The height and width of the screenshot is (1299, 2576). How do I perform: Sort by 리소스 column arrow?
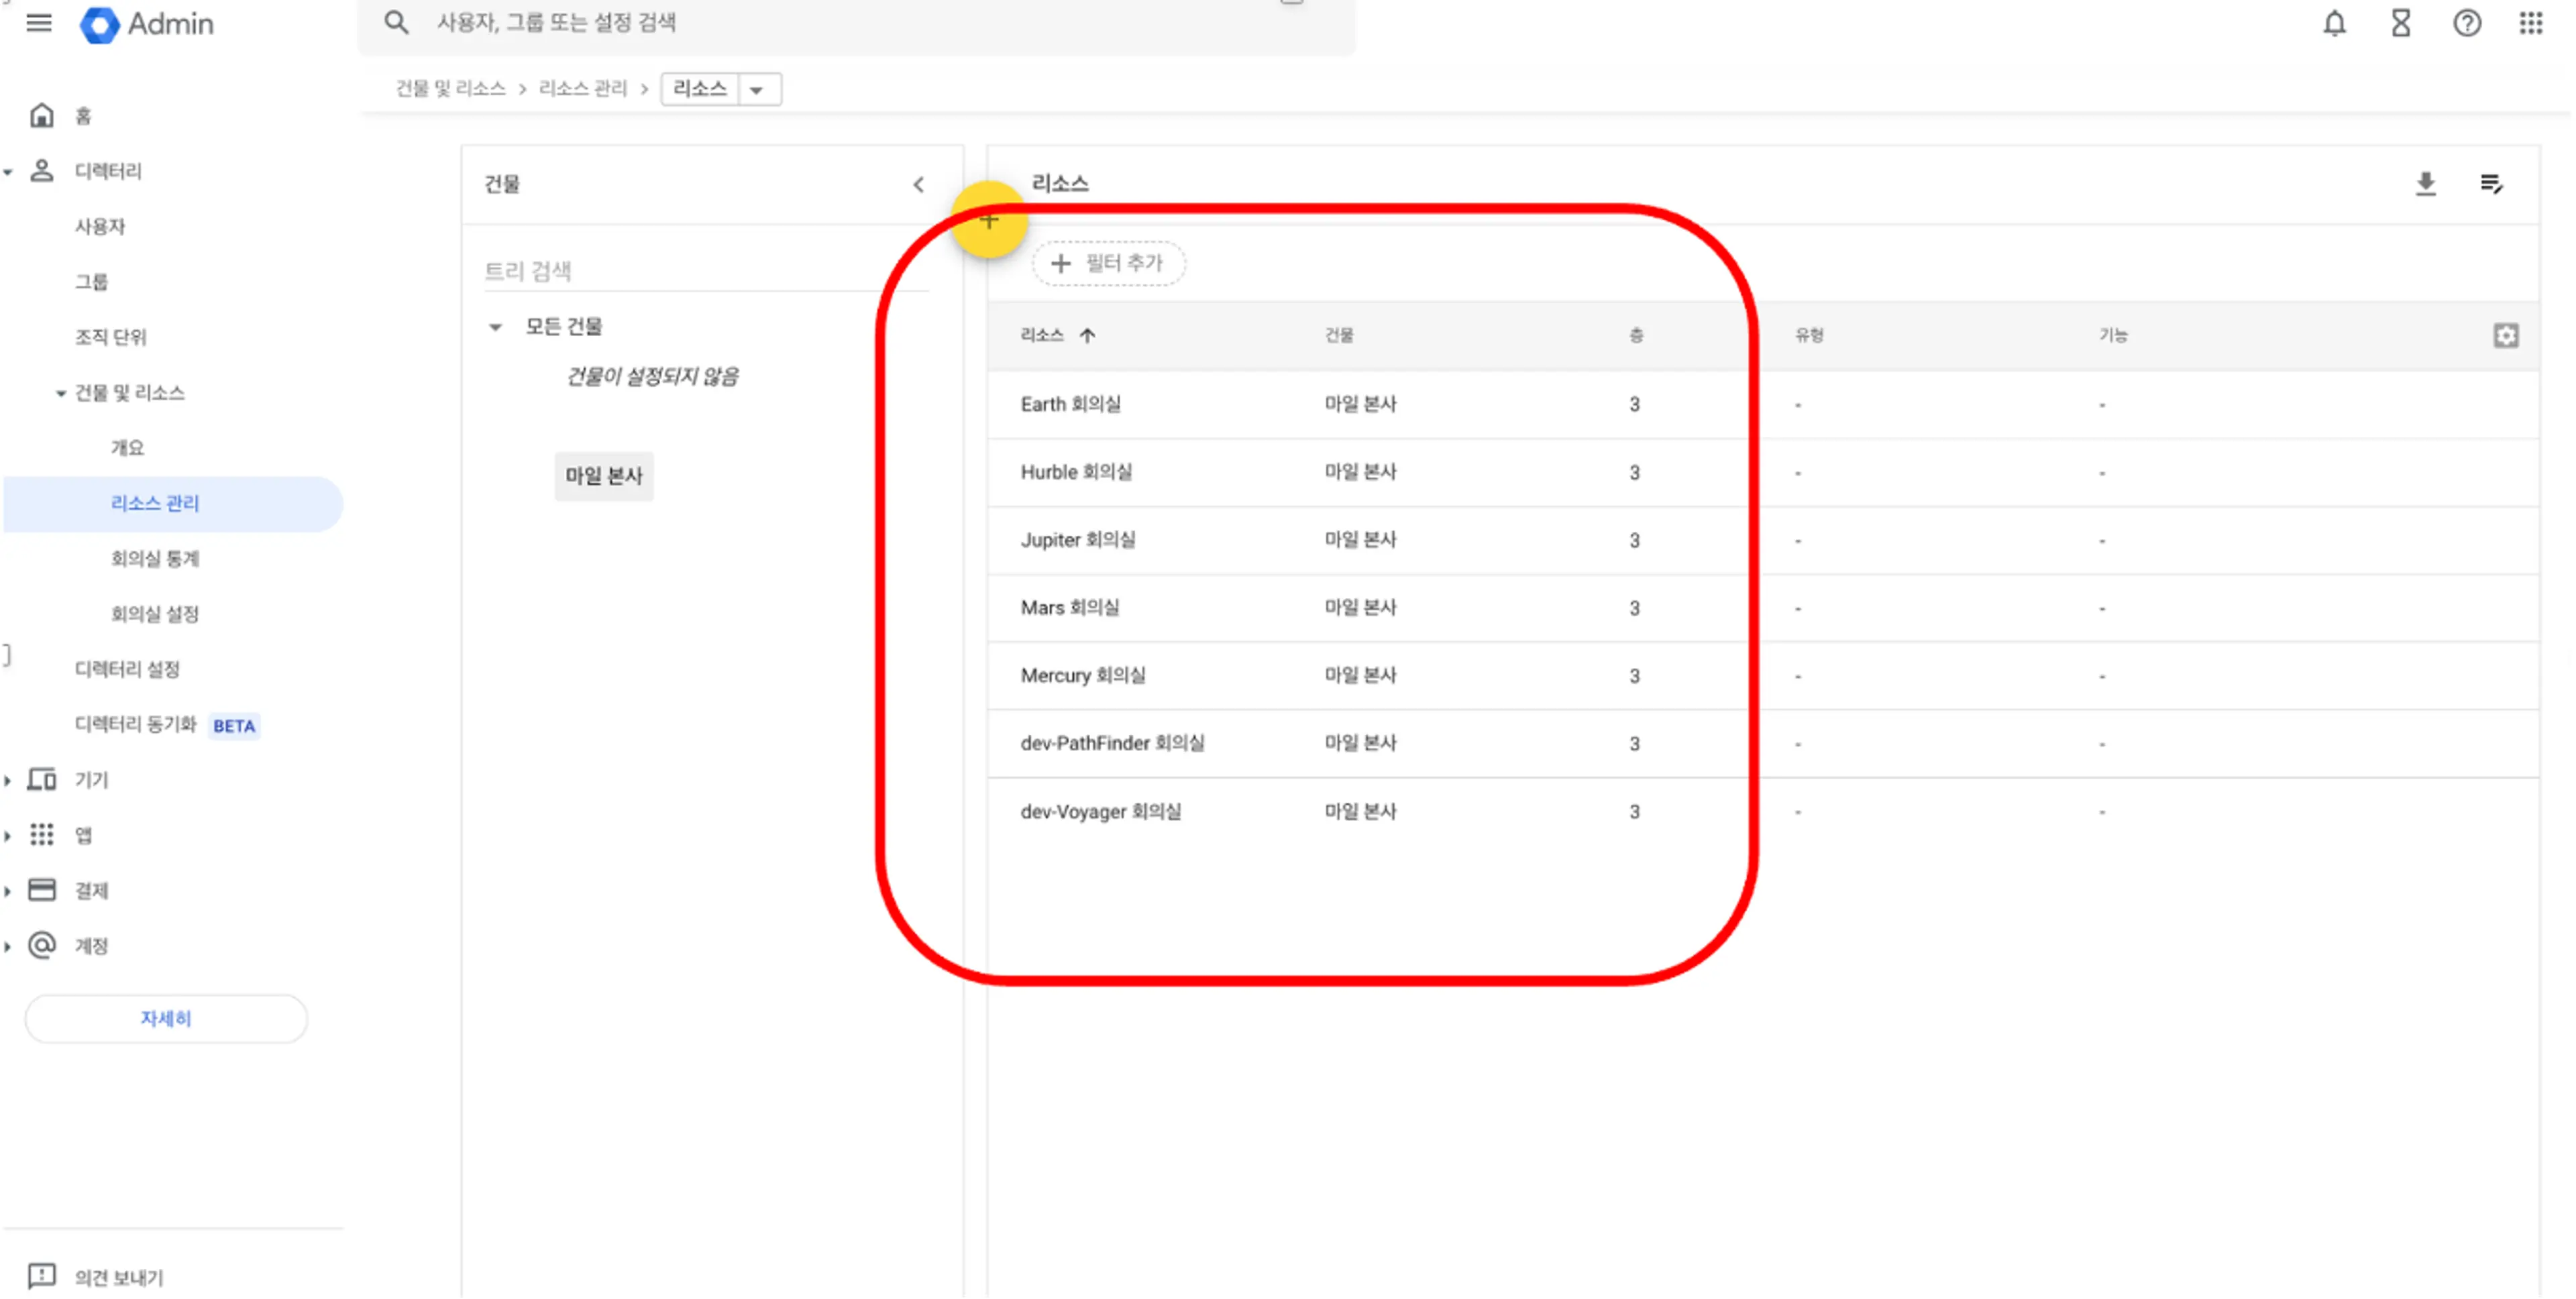coord(1087,336)
